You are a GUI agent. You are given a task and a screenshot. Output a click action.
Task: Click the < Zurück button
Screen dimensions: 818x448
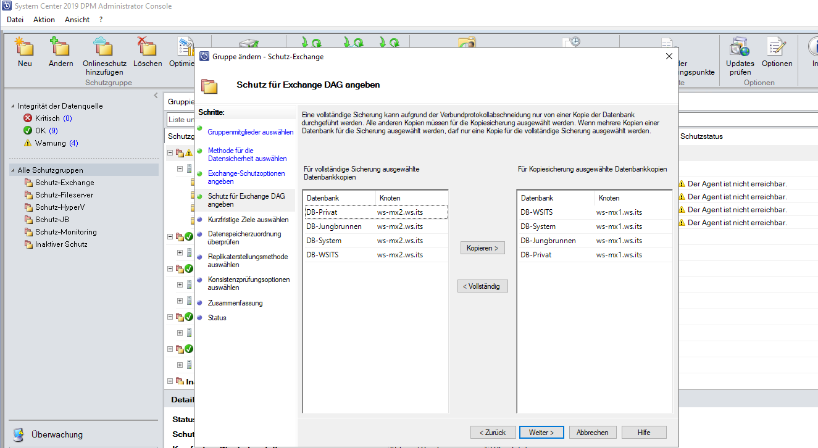click(493, 433)
